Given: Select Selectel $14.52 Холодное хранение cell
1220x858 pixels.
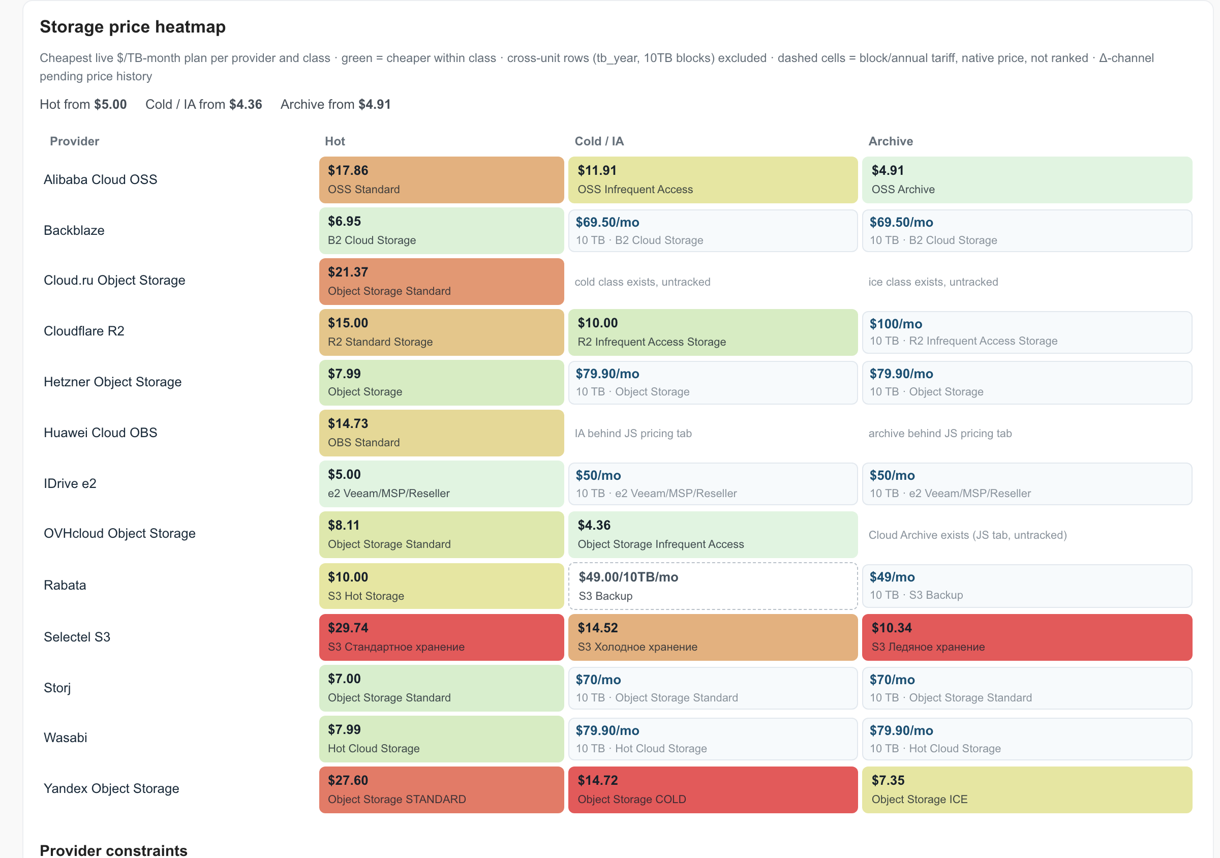Looking at the screenshot, I should tap(713, 637).
